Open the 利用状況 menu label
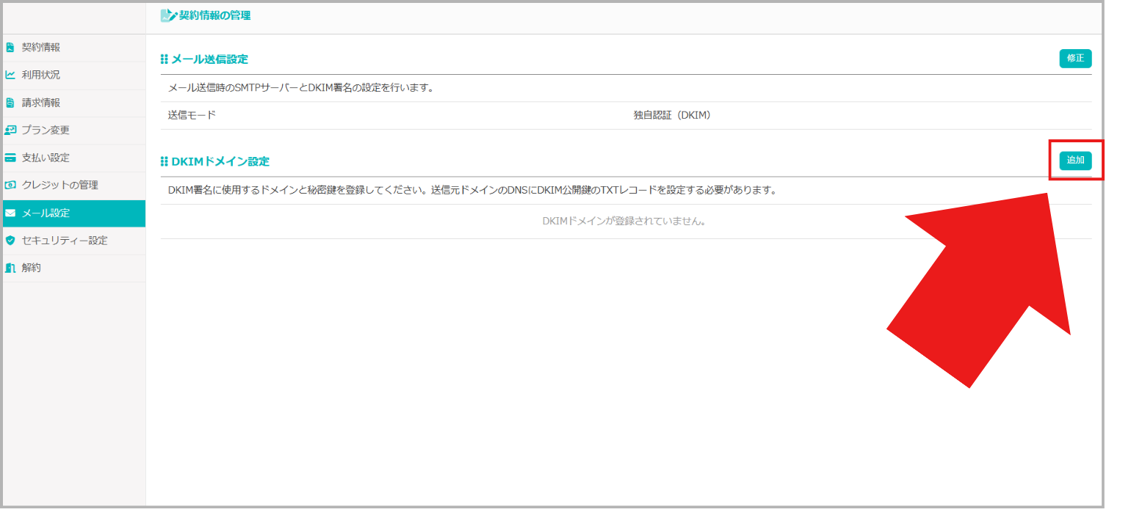This screenshot has height=509, width=1131. coord(41,75)
